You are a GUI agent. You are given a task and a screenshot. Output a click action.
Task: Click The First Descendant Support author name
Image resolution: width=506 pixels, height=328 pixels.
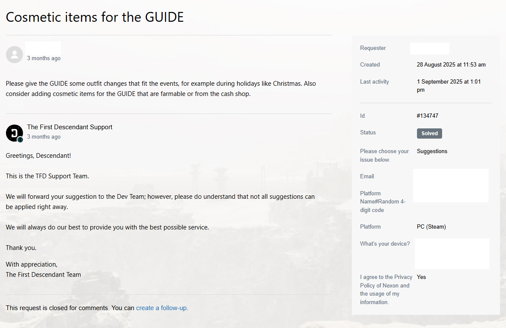(x=70, y=127)
